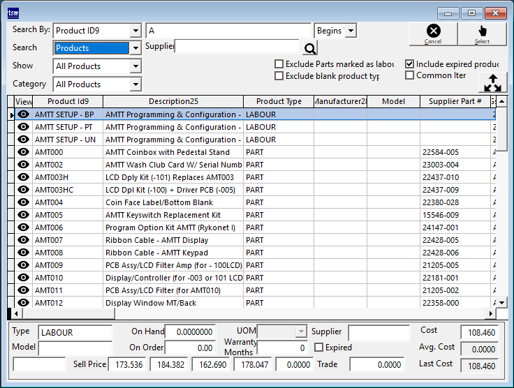Untick Include expired products checkbox
514x388 pixels.
(409, 64)
